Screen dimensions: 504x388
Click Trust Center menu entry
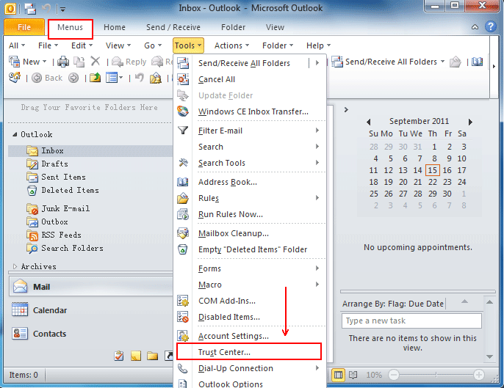click(x=249, y=352)
